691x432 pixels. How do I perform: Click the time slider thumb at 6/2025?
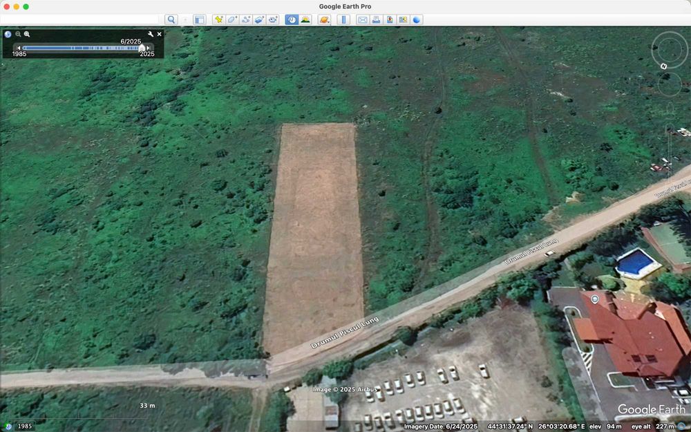[142, 48]
